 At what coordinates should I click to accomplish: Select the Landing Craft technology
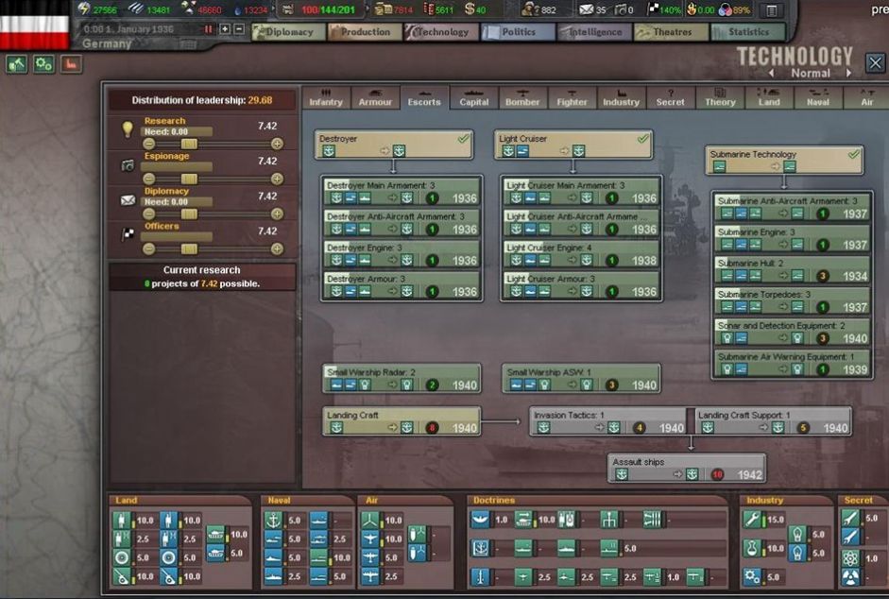tap(401, 421)
